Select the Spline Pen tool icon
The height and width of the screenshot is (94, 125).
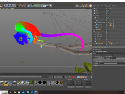(x=32, y=6)
